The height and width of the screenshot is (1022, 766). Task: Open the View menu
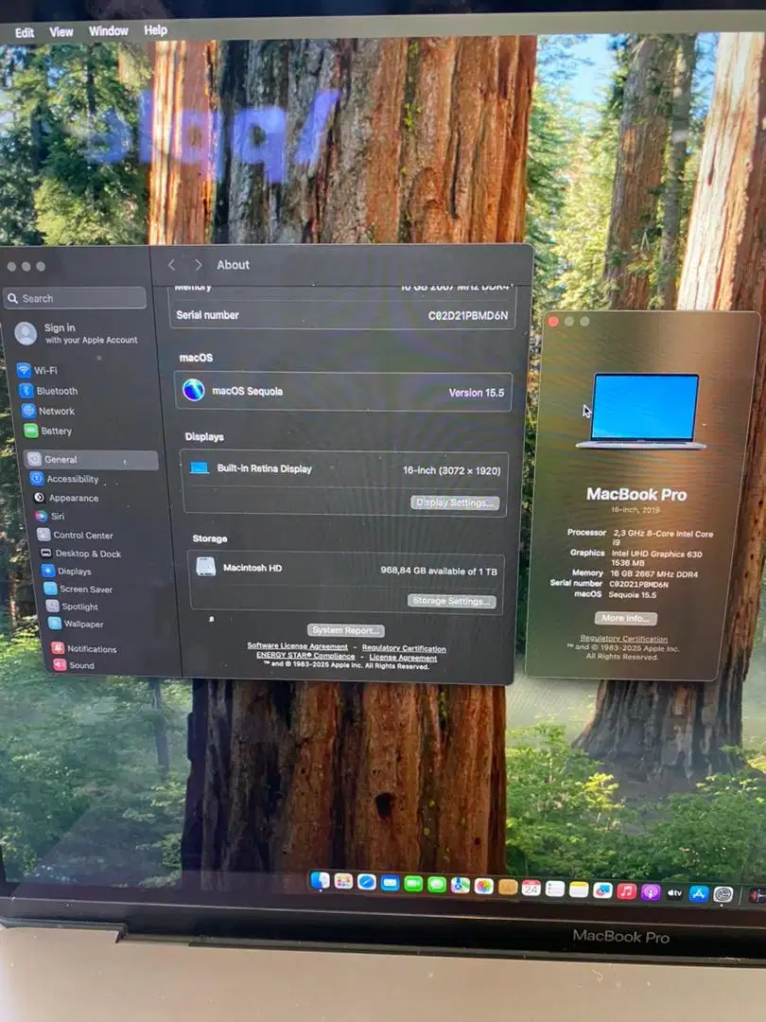tap(61, 31)
